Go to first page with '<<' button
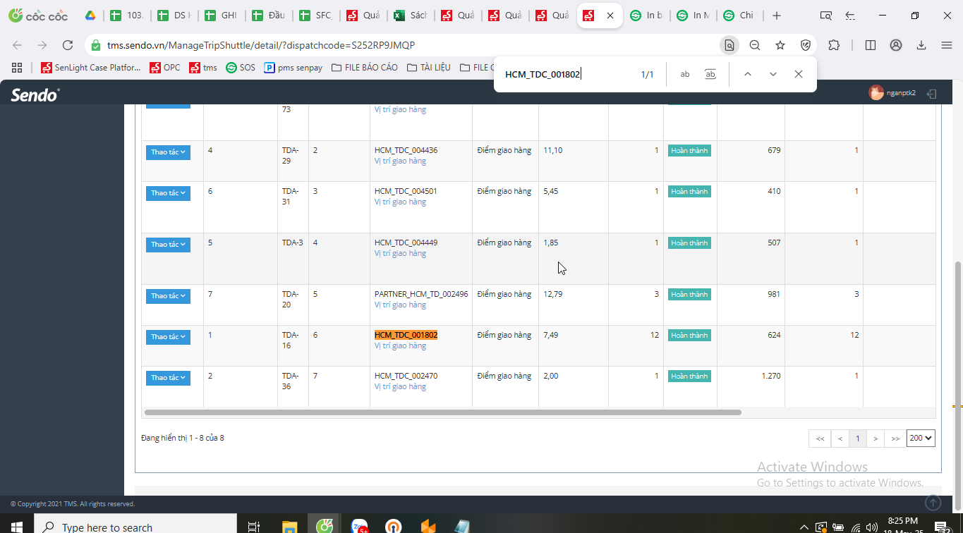Screen dimensions: 963x533 (x=820, y=439)
